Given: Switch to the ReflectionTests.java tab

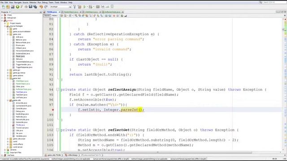Looking at the screenshot, I should 113,12.
